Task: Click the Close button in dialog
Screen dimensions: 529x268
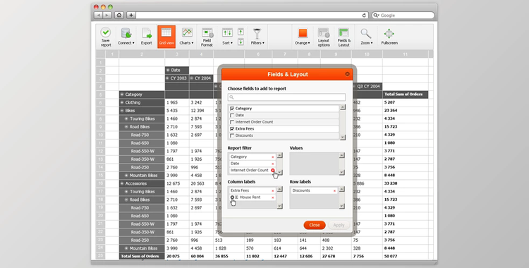Action: [x=314, y=225]
